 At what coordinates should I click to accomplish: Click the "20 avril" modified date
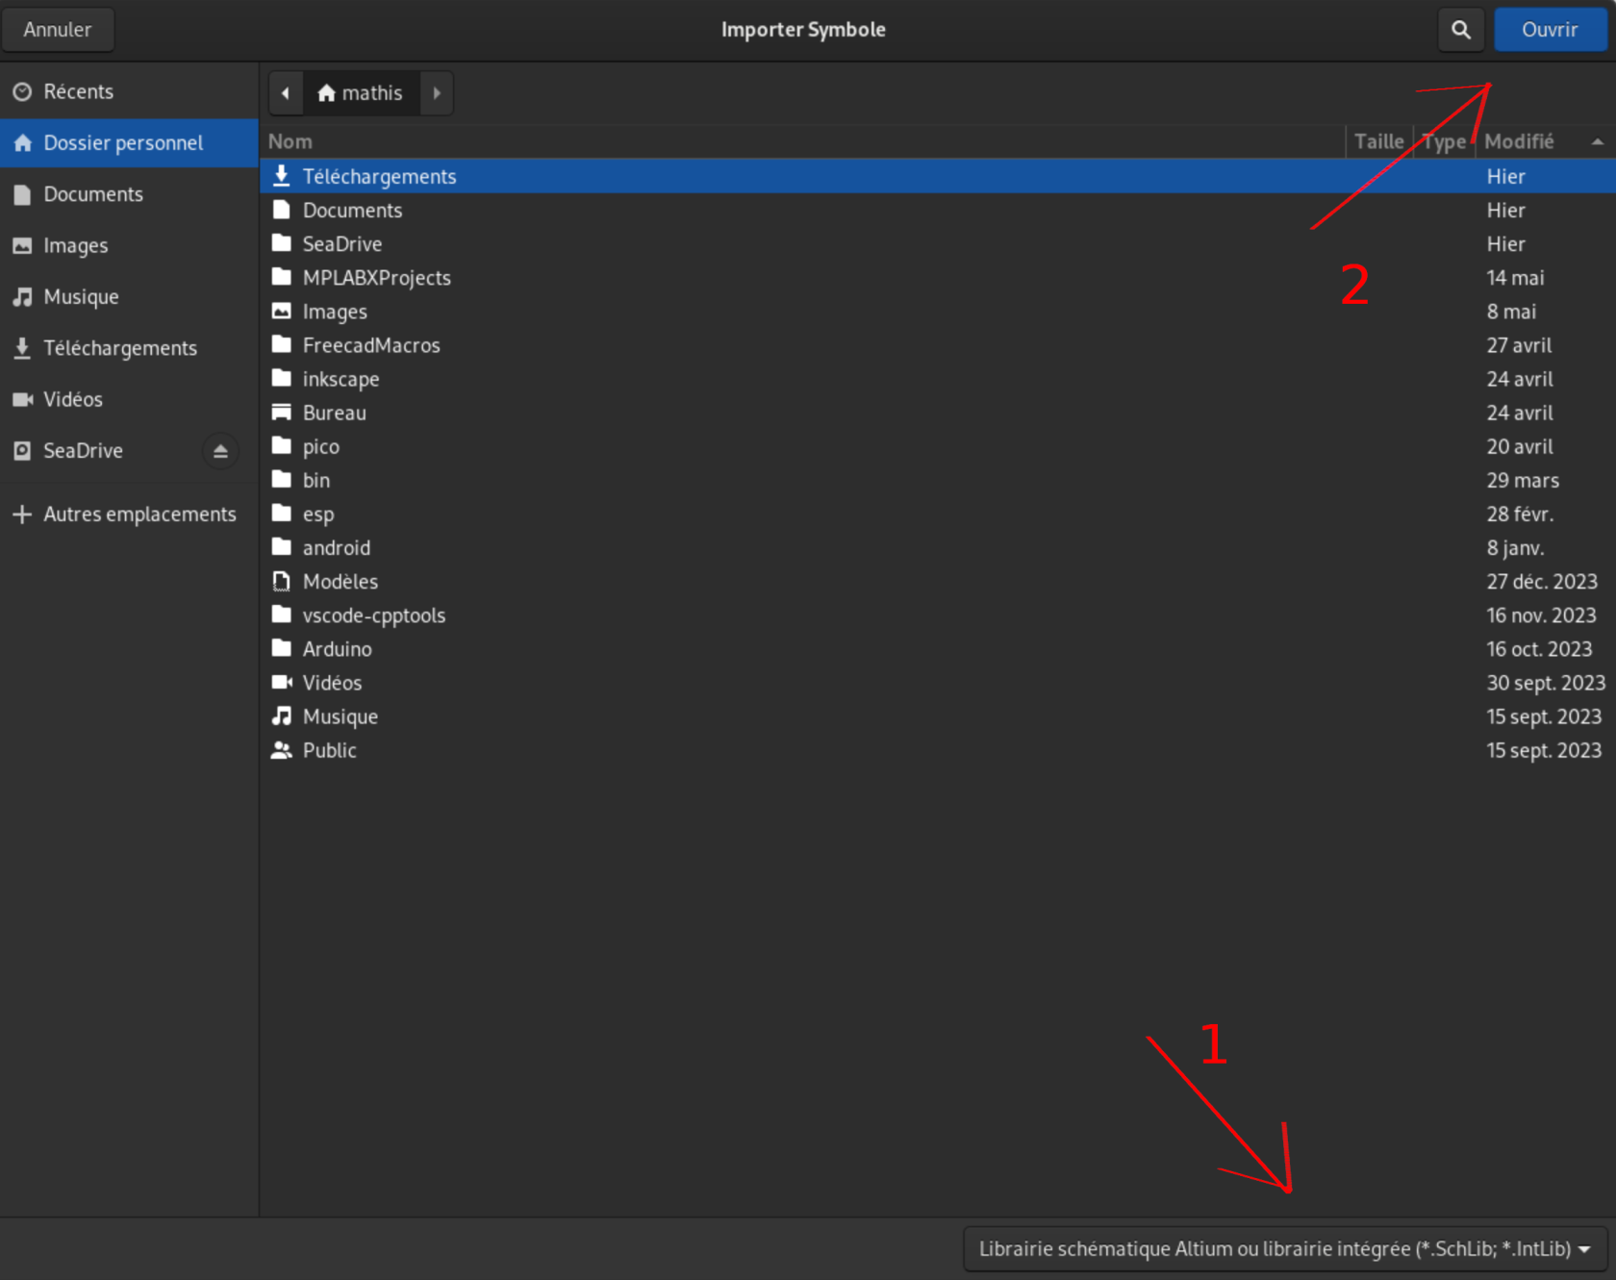(x=1520, y=447)
